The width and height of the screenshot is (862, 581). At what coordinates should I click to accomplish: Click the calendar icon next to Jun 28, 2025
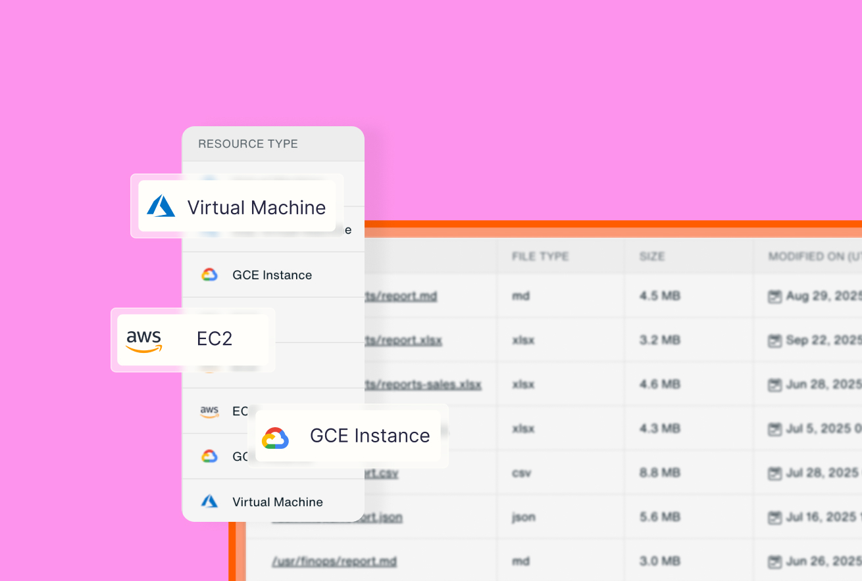(775, 384)
